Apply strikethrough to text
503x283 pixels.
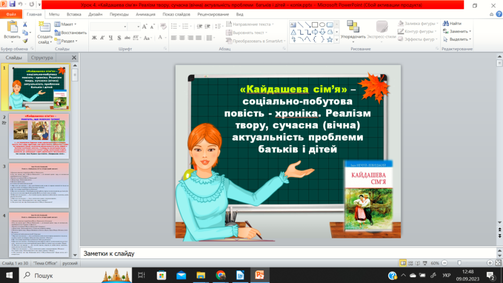click(127, 37)
